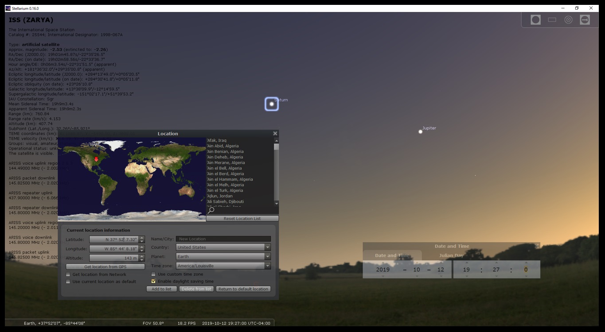Click the magnifier search icon under location list
This screenshot has width=605, height=332.
click(x=211, y=210)
